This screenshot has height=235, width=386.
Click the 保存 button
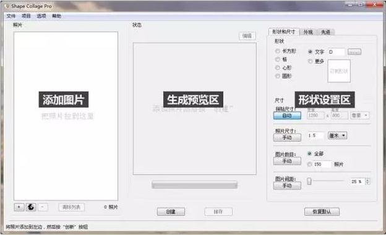coord(218,211)
